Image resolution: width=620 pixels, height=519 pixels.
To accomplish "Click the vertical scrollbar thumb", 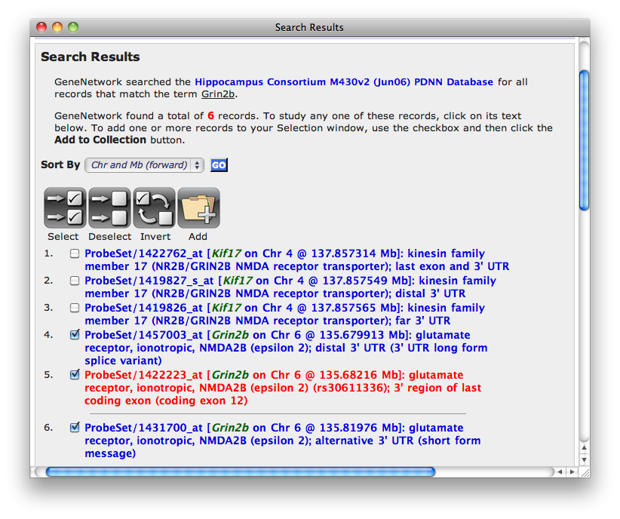I will [584, 140].
